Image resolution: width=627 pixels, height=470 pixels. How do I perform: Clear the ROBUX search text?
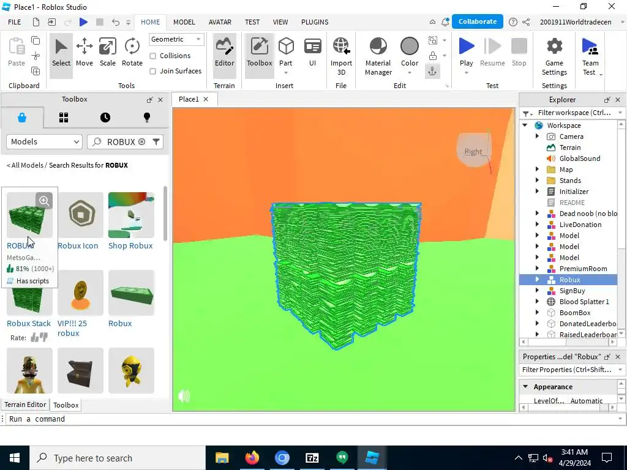(x=141, y=142)
